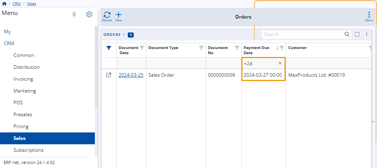This screenshot has width=377, height=168.
Task: Sort by Payment Due Date header
Action: (x=256, y=50)
